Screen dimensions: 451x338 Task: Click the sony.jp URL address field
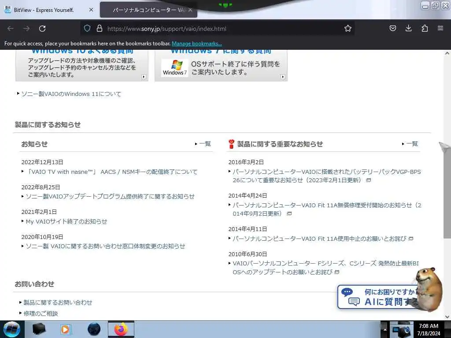pos(218,29)
